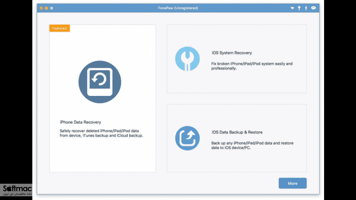Open the Facebook icon in title bar
This screenshot has width=356, height=200.
306,8
